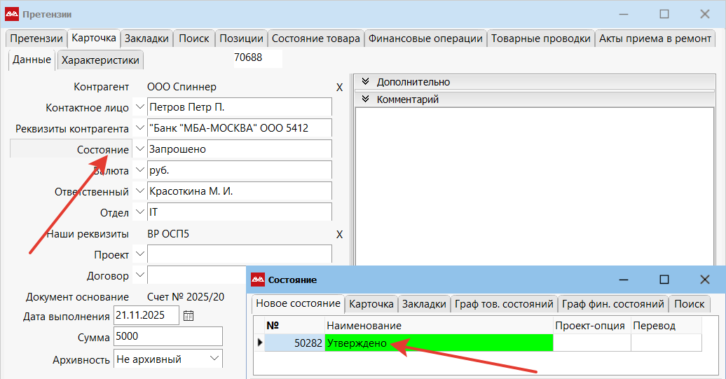Open the calendar picker for Дата выполнения
726x379 pixels.
point(188,316)
